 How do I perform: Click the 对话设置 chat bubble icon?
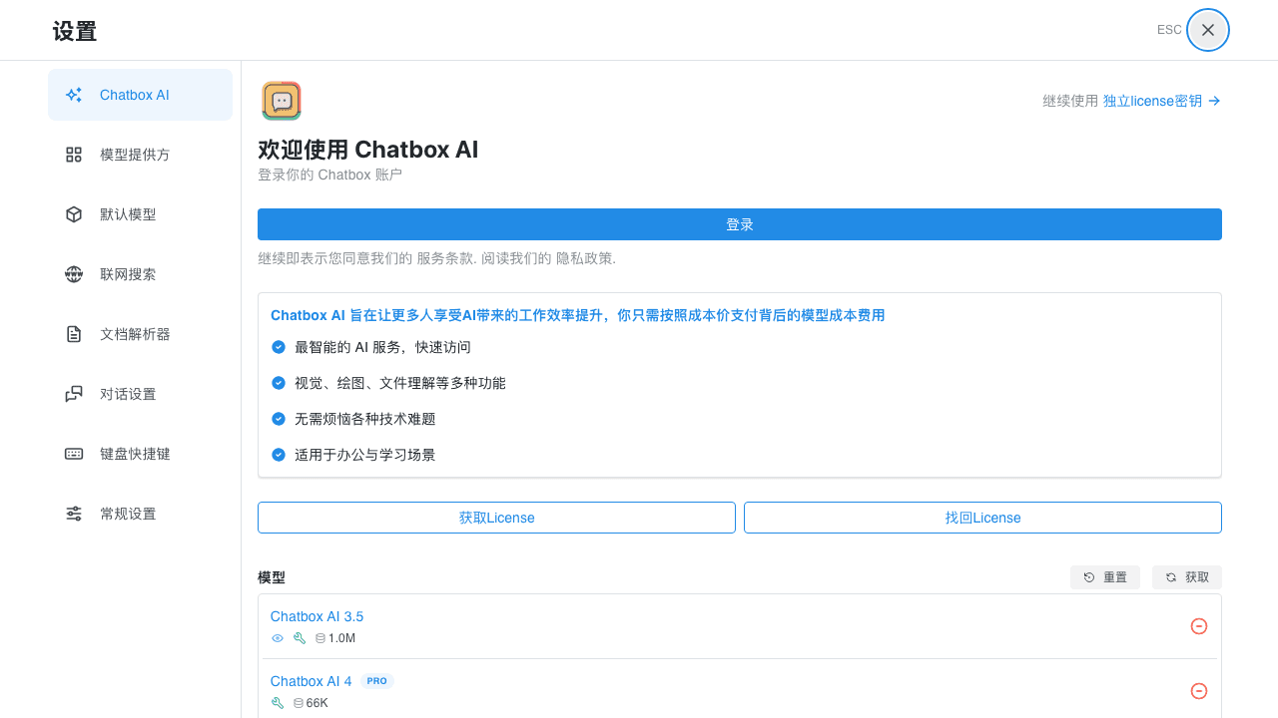(x=73, y=393)
